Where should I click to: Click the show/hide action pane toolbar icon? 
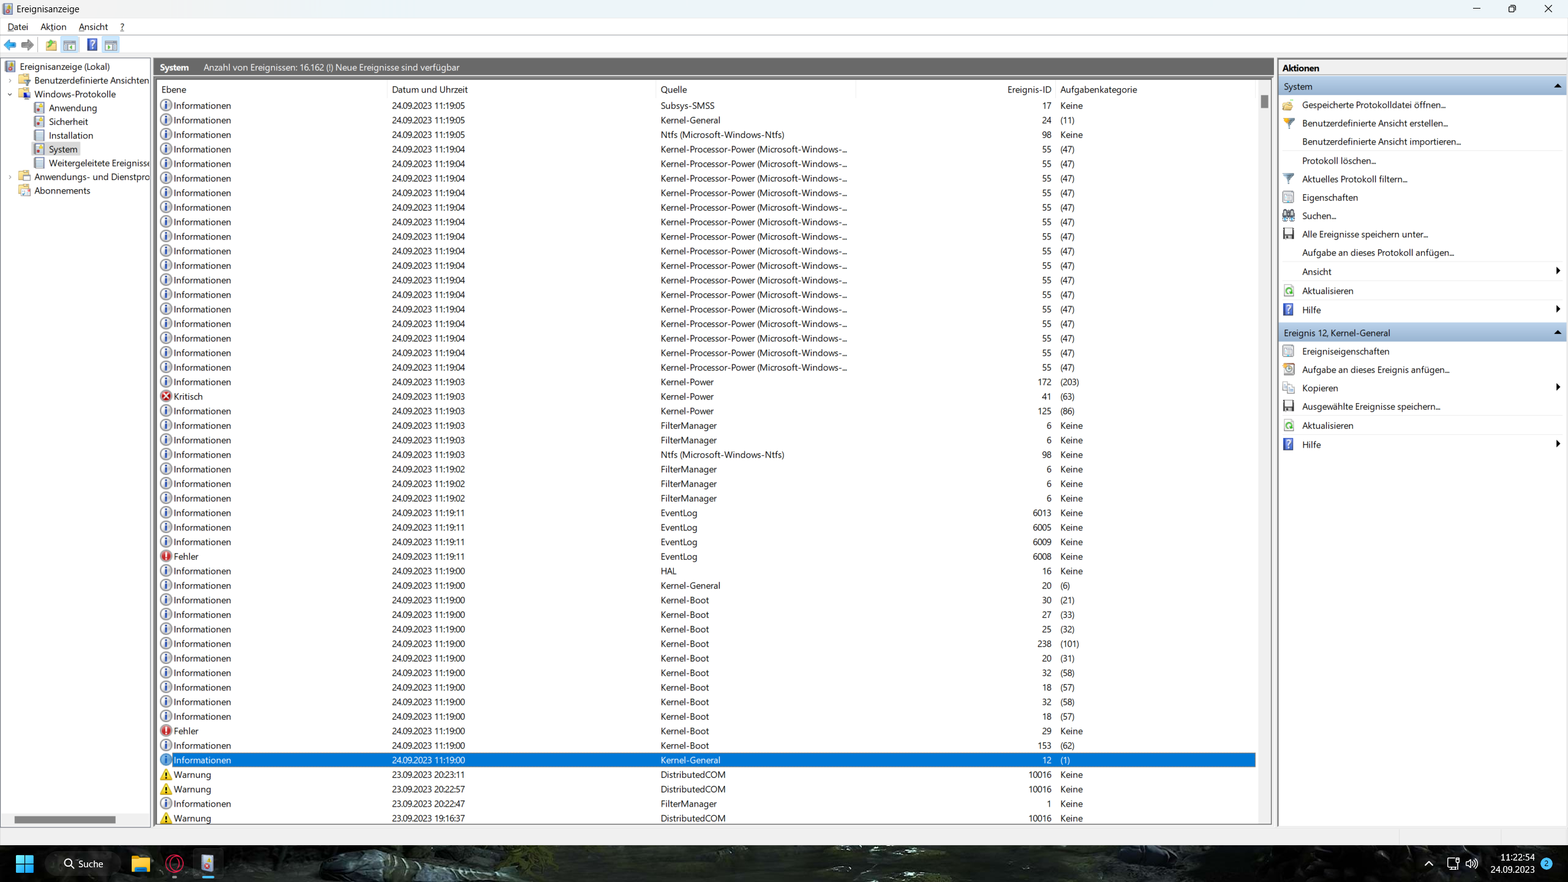pyautogui.click(x=111, y=45)
